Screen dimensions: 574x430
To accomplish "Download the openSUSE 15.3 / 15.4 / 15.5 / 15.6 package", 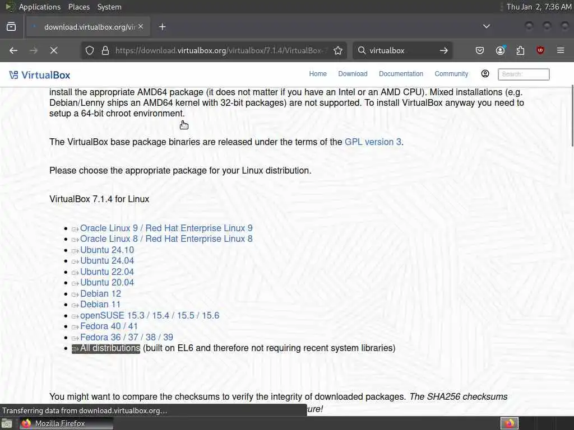I will [150, 316].
